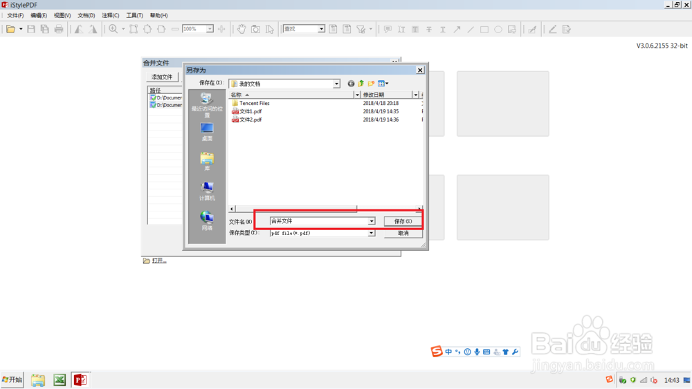
Task: Go to 库 in save dialog sidebar
Action: [207, 161]
